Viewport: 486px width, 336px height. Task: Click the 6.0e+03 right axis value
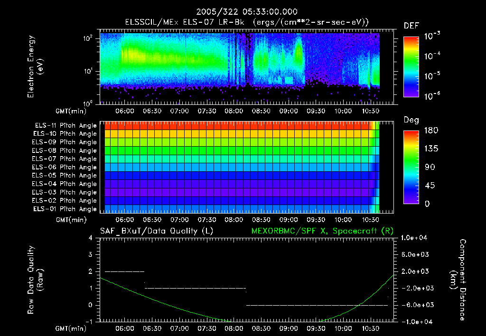pos(415,254)
